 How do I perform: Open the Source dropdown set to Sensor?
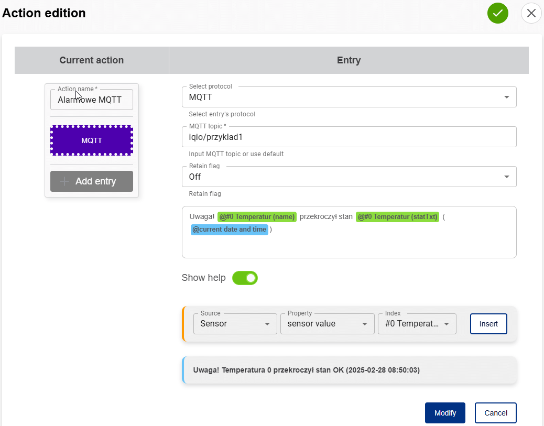tap(235, 324)
